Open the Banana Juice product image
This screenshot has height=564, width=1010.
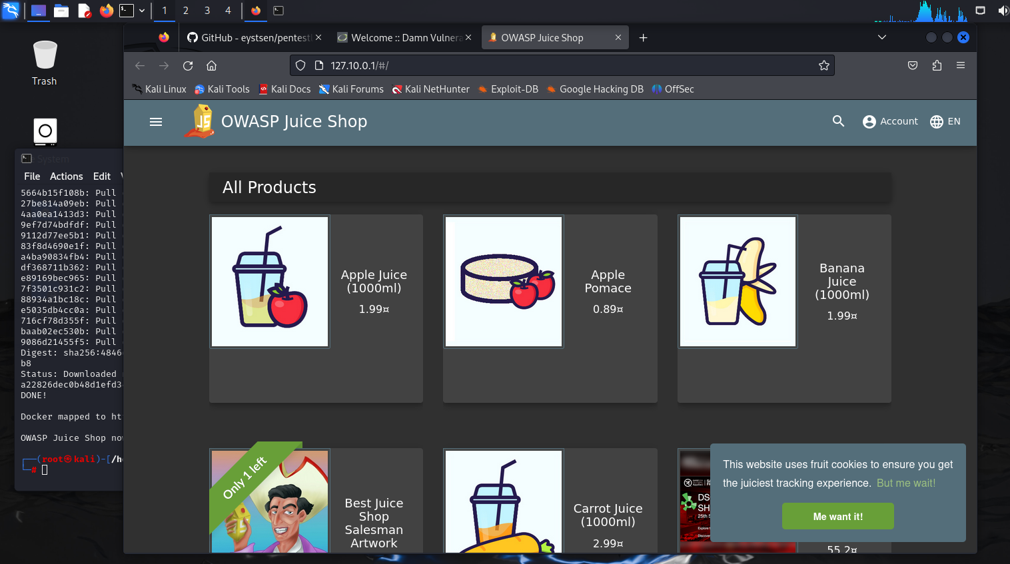tap(738, 282)
